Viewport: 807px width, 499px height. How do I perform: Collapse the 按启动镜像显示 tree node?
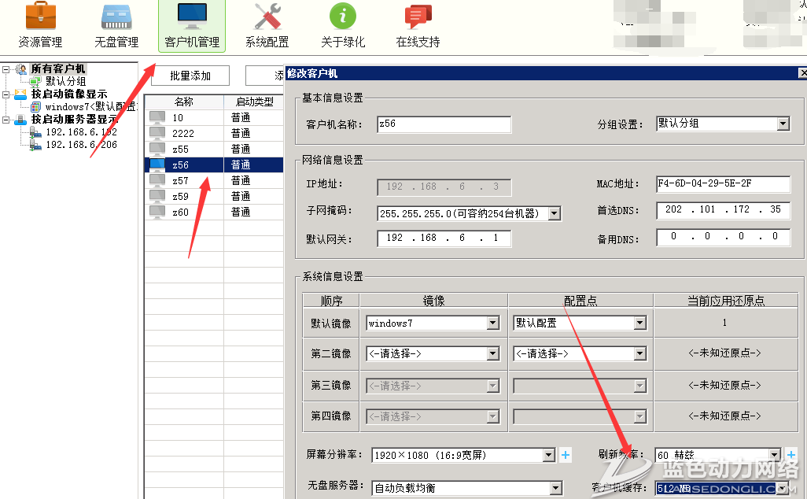6,94
